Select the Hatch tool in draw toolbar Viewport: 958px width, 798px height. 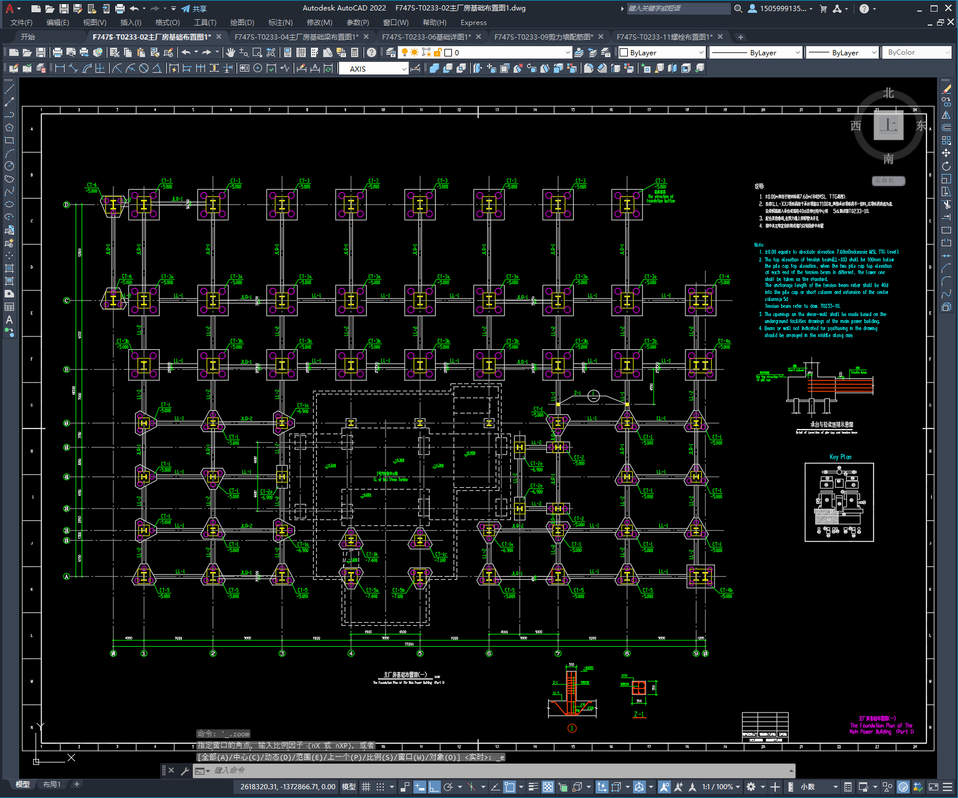pos(9,268)
